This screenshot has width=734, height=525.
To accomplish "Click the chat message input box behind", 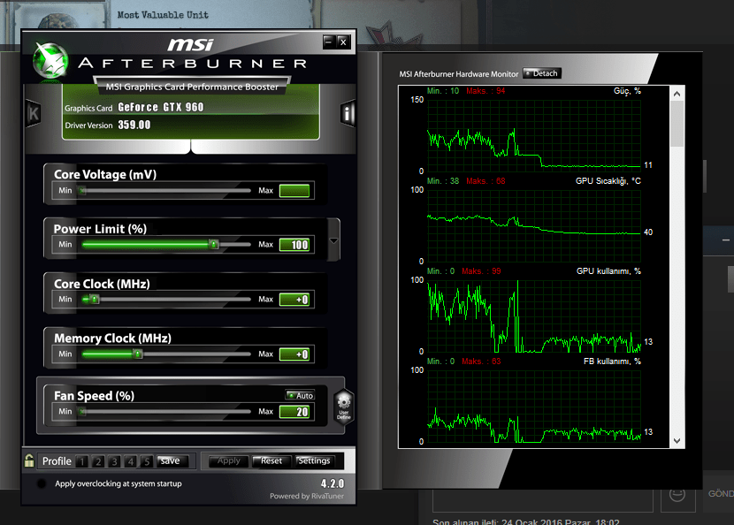I will click(543, 500).
